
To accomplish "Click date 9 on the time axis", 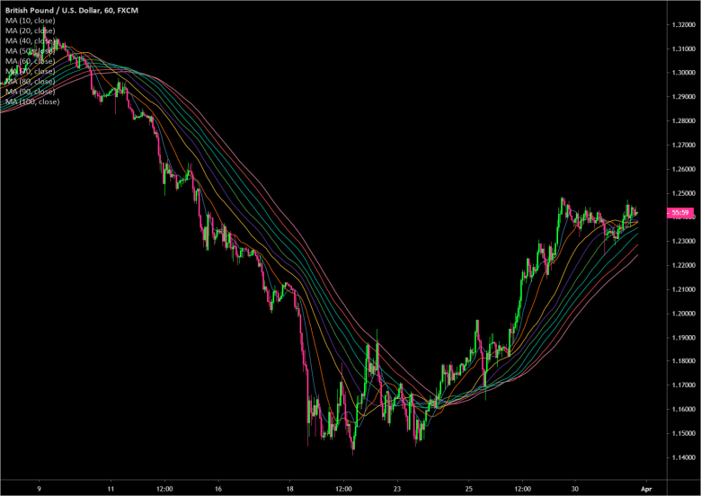I will pyautogui.click(x=40, y=489).
